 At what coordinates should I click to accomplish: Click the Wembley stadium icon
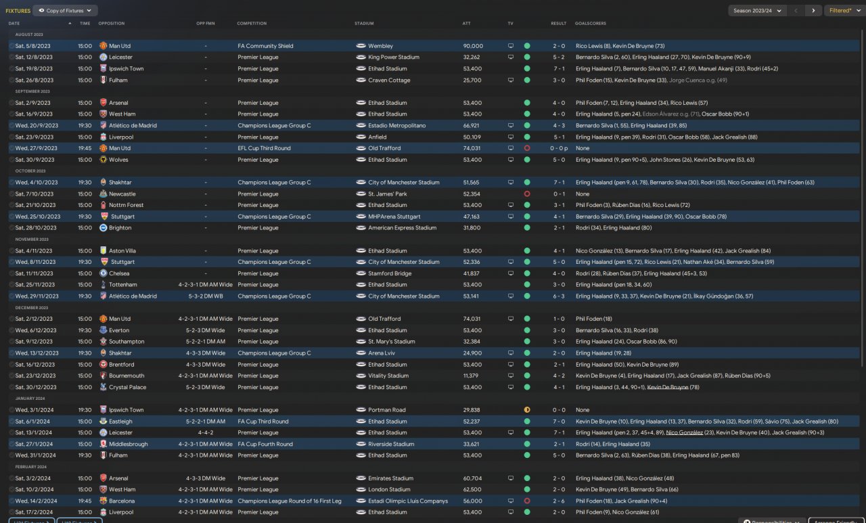point(361,46)
